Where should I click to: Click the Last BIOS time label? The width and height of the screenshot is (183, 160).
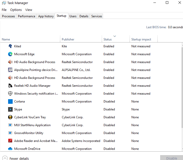(156, 27)
